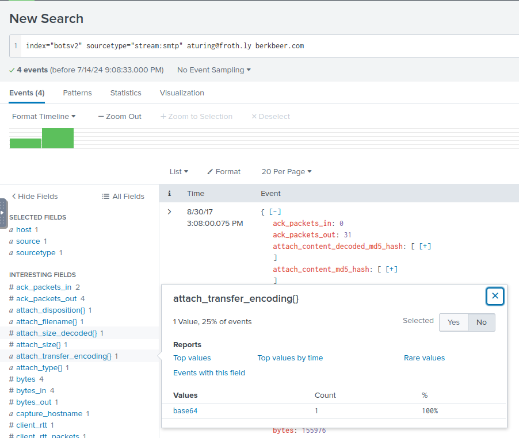The height and width of the screenshot is (438, 519).
Task: Click the All Fields list icon
Action: tap(105, 197)
